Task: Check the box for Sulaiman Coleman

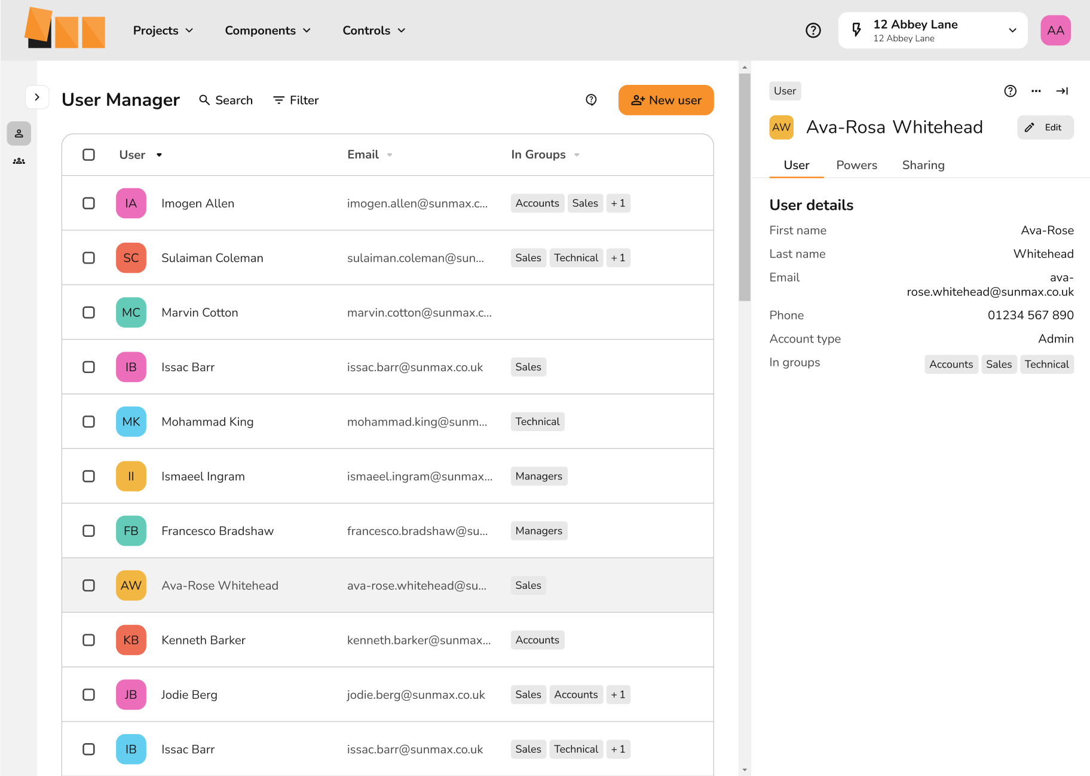Action: click(88, 258)
